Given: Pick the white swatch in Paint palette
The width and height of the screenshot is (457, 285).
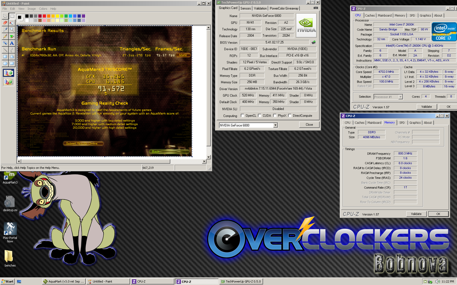Looking at the screenshot, I should [27, 20].
